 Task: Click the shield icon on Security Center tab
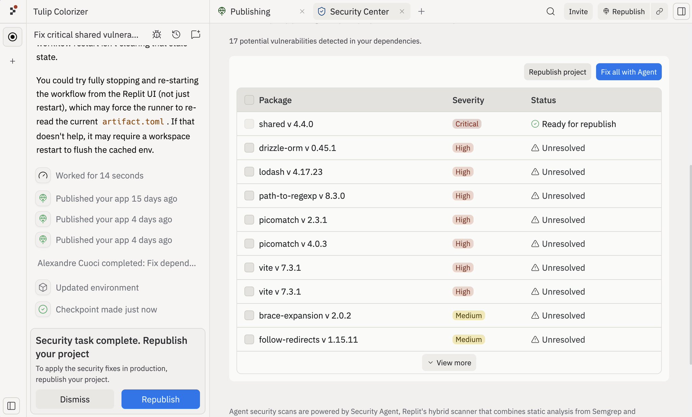(x=322, y=11)
